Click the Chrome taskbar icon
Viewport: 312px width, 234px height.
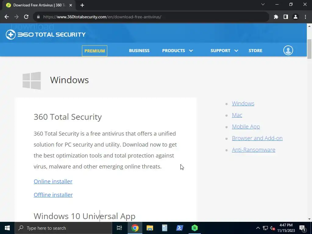click(x=135, y=228)
